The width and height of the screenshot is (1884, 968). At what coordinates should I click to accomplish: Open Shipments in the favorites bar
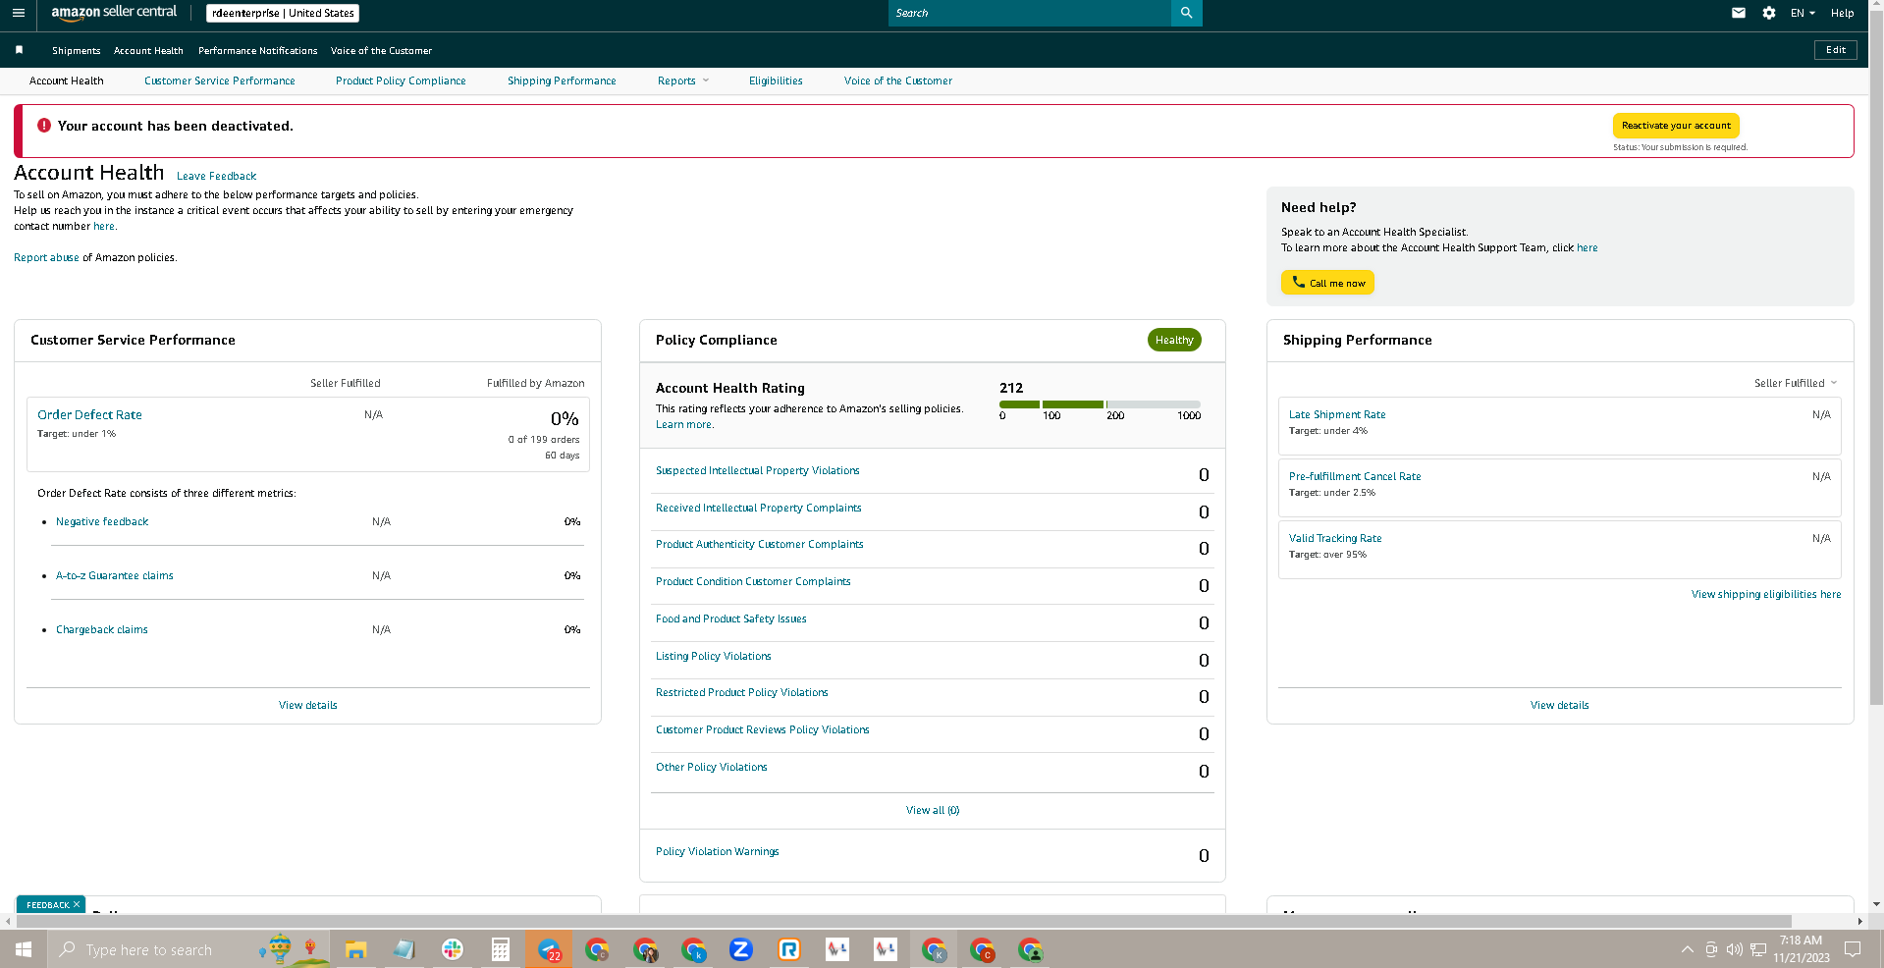(76, 50)
